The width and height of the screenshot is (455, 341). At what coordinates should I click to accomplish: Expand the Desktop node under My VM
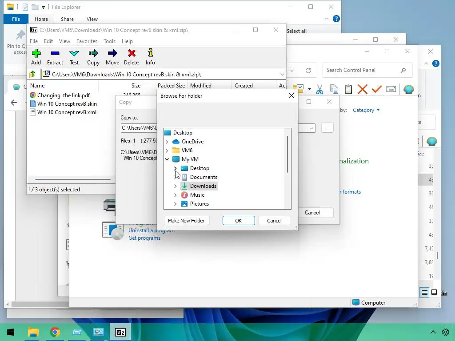coord(175,168)
